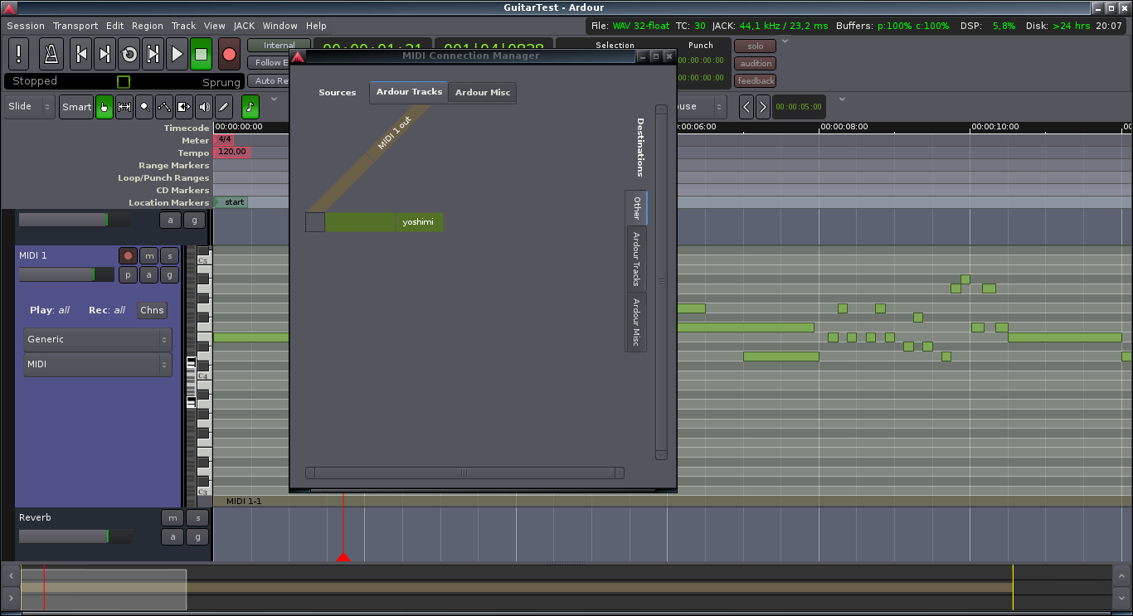Screen dimensions: 1133x616
Task: Start playback with the Play button
Action: click(x=177, y=55)
